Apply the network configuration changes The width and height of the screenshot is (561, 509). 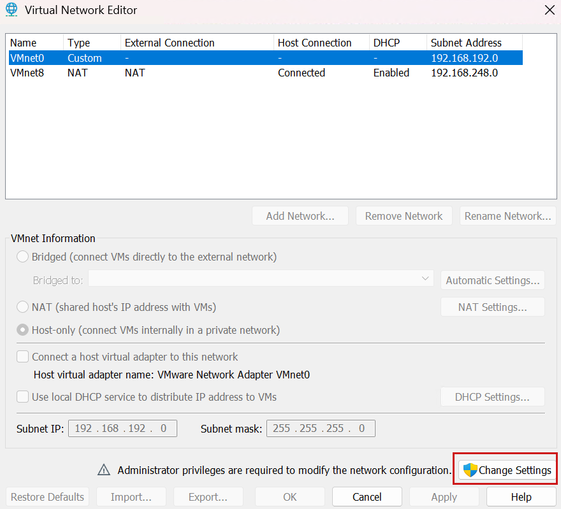pyautogui.click(x=444, y=496)
